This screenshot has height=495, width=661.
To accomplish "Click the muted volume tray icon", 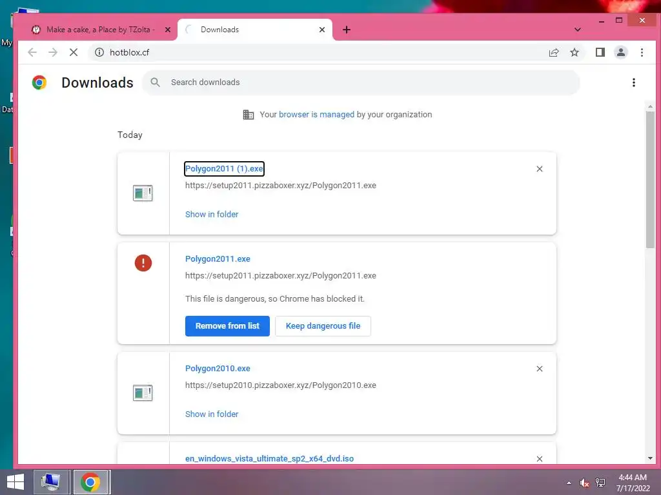I will tap(584, 483).
